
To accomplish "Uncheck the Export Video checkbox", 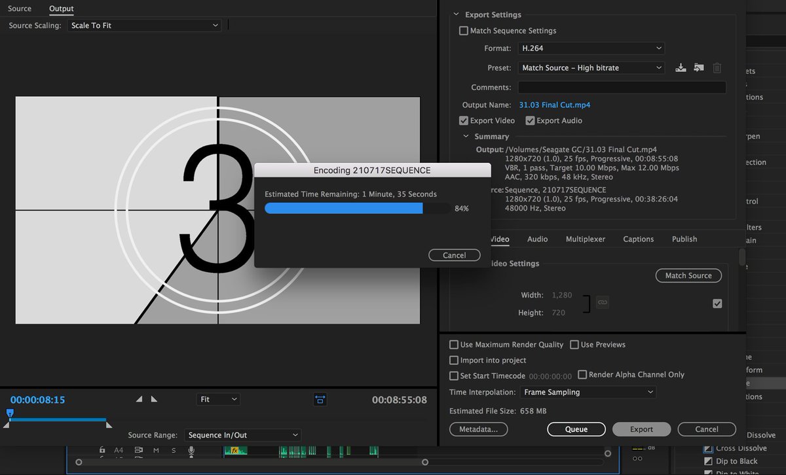I will (x=464, y=120).
